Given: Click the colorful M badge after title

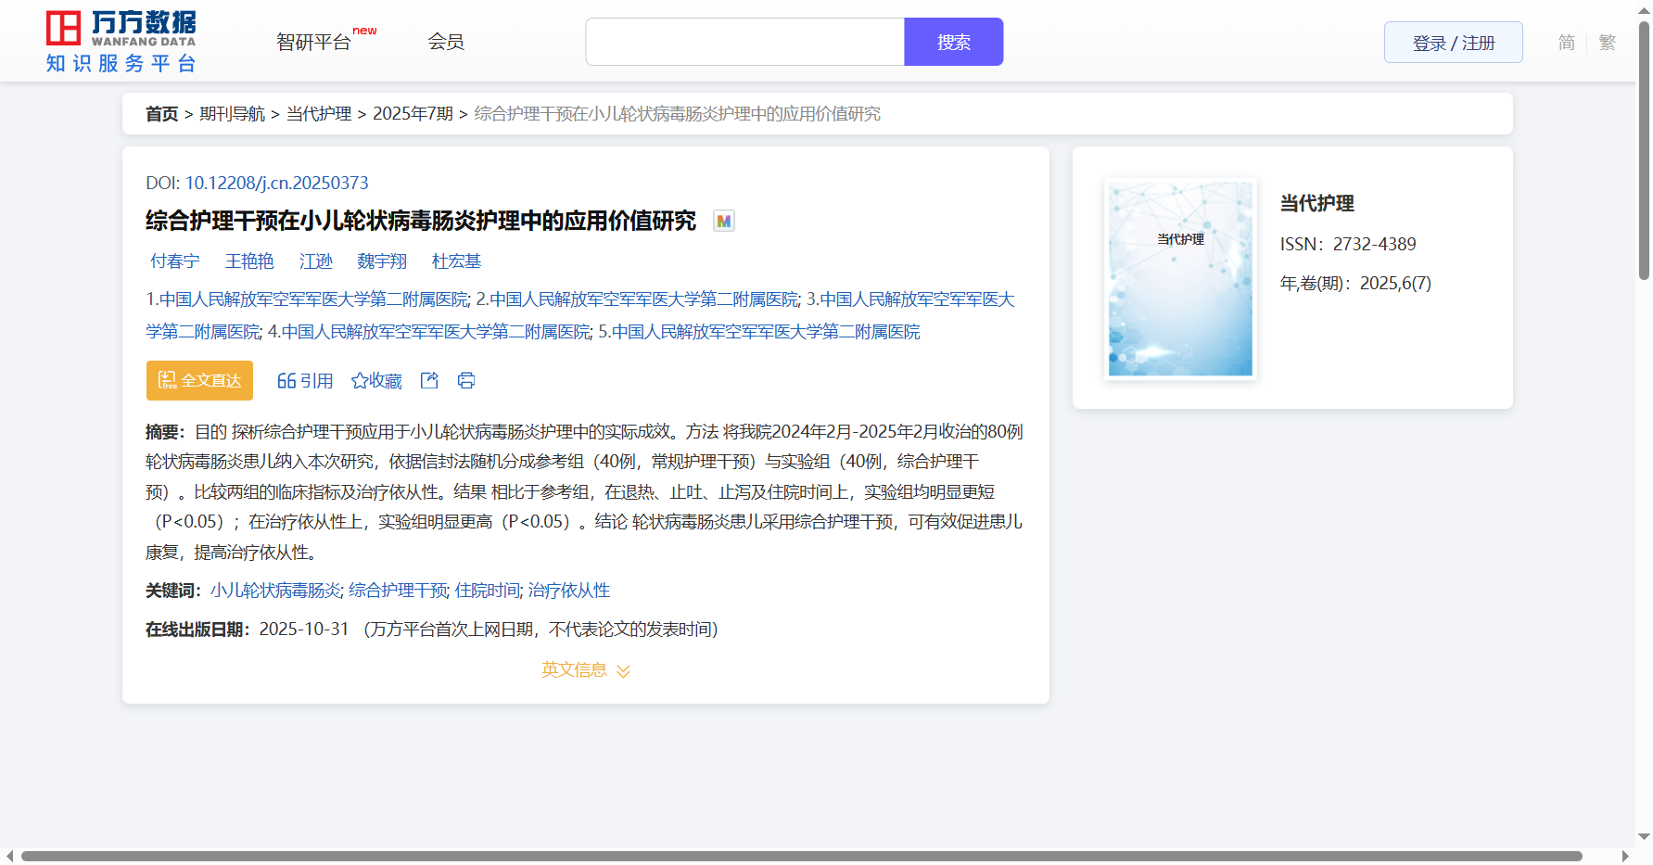Looking at the screenshot, I should coord(724,222).
